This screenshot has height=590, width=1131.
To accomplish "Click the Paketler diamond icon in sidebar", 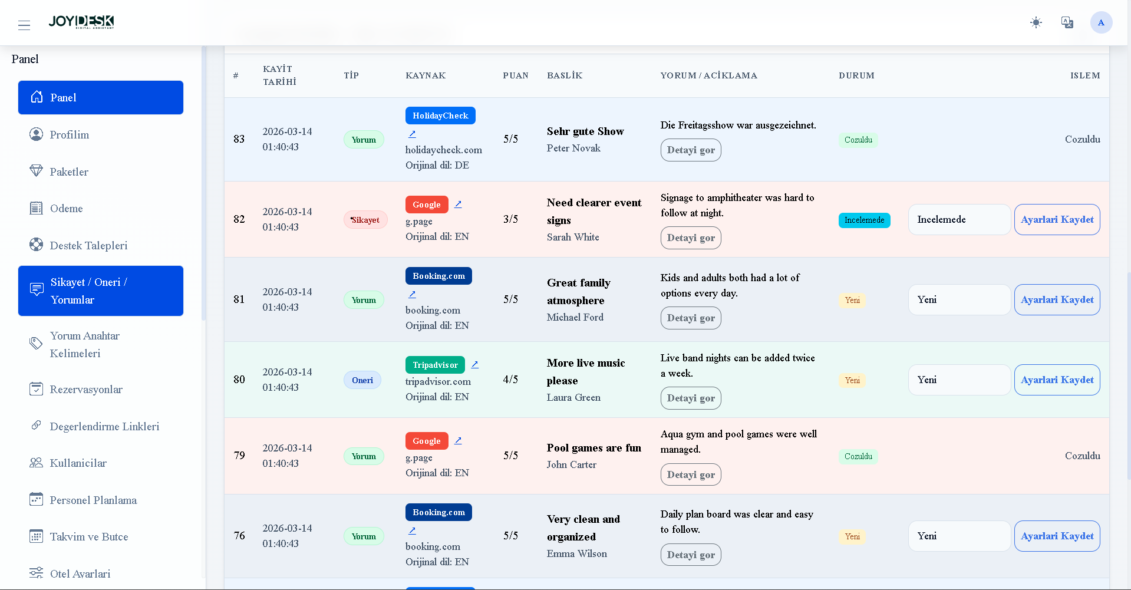I will (36, 171).
